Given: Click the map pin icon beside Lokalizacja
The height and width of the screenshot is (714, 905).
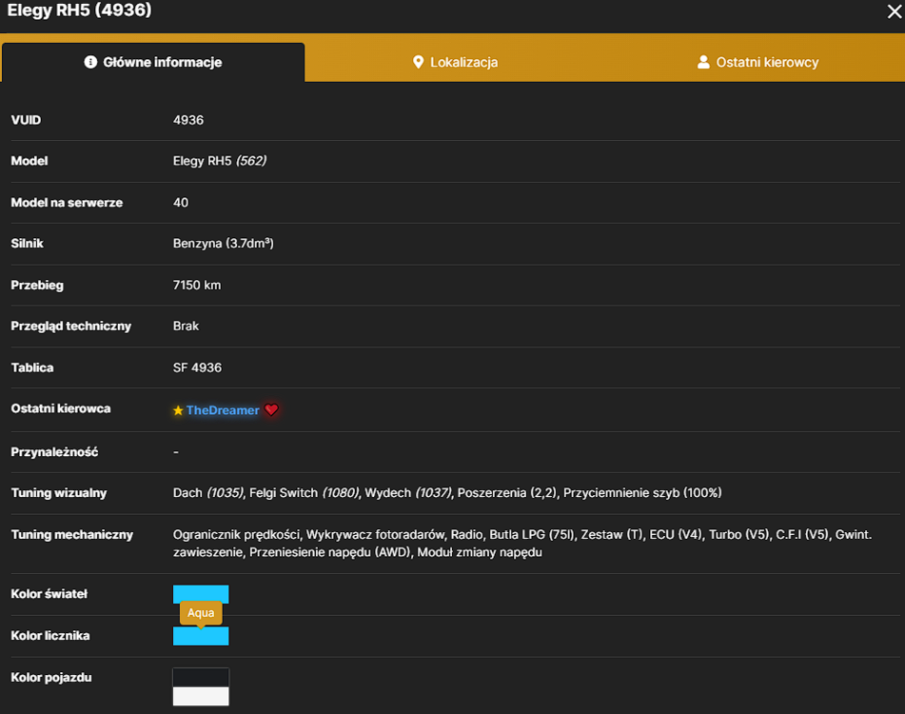Looking at the screenshot, I should (x=419, y=62).
